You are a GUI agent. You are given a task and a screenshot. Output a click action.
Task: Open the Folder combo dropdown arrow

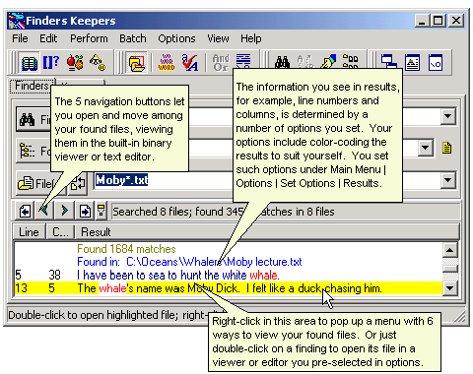click(425, 148)
